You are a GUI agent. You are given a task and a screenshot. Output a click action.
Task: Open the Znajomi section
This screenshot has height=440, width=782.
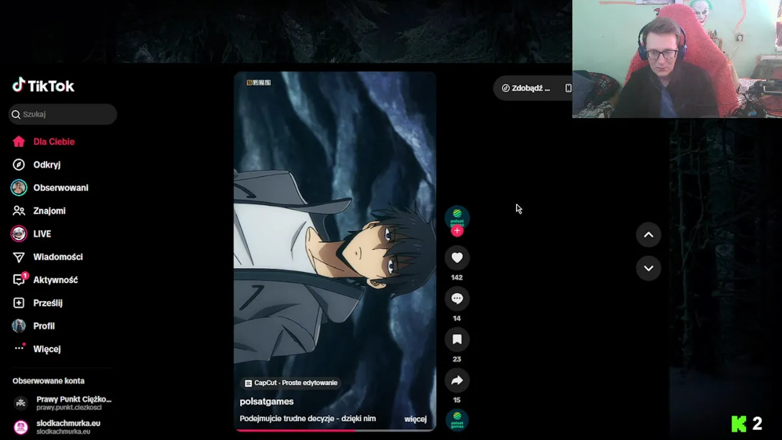[x=49, y=211]
